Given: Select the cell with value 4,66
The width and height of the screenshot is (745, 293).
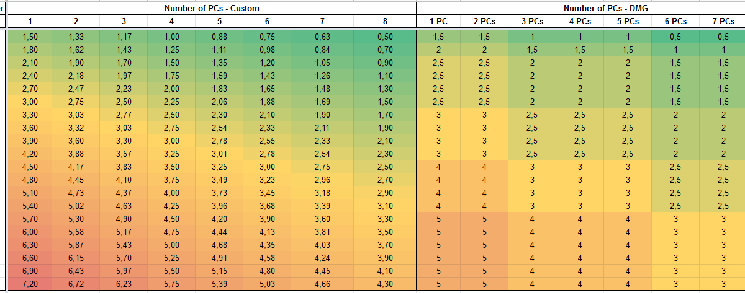Looking at the screenshot, I should (322, 284).
